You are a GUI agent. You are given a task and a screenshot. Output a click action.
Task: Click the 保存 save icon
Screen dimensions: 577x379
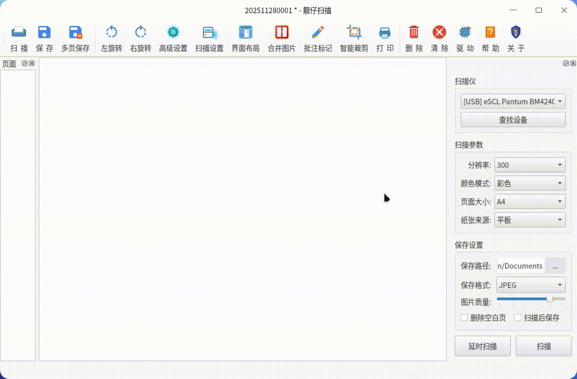click(x=44, y=33)
